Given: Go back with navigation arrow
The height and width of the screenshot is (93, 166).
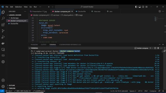Looking at the screenshot, I should pyautogui.click(x=49, y=7).
